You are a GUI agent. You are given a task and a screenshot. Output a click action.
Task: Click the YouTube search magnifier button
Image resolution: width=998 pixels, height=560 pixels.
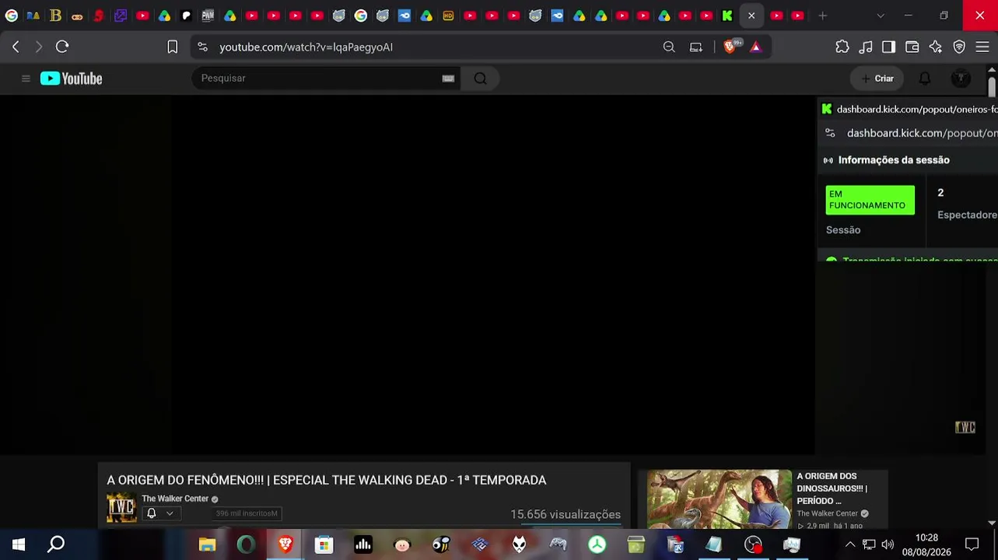480,78
